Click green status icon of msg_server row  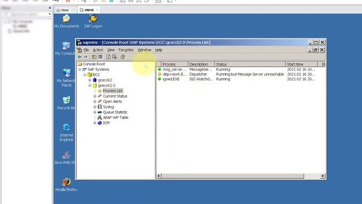click(x=160, y=69)
